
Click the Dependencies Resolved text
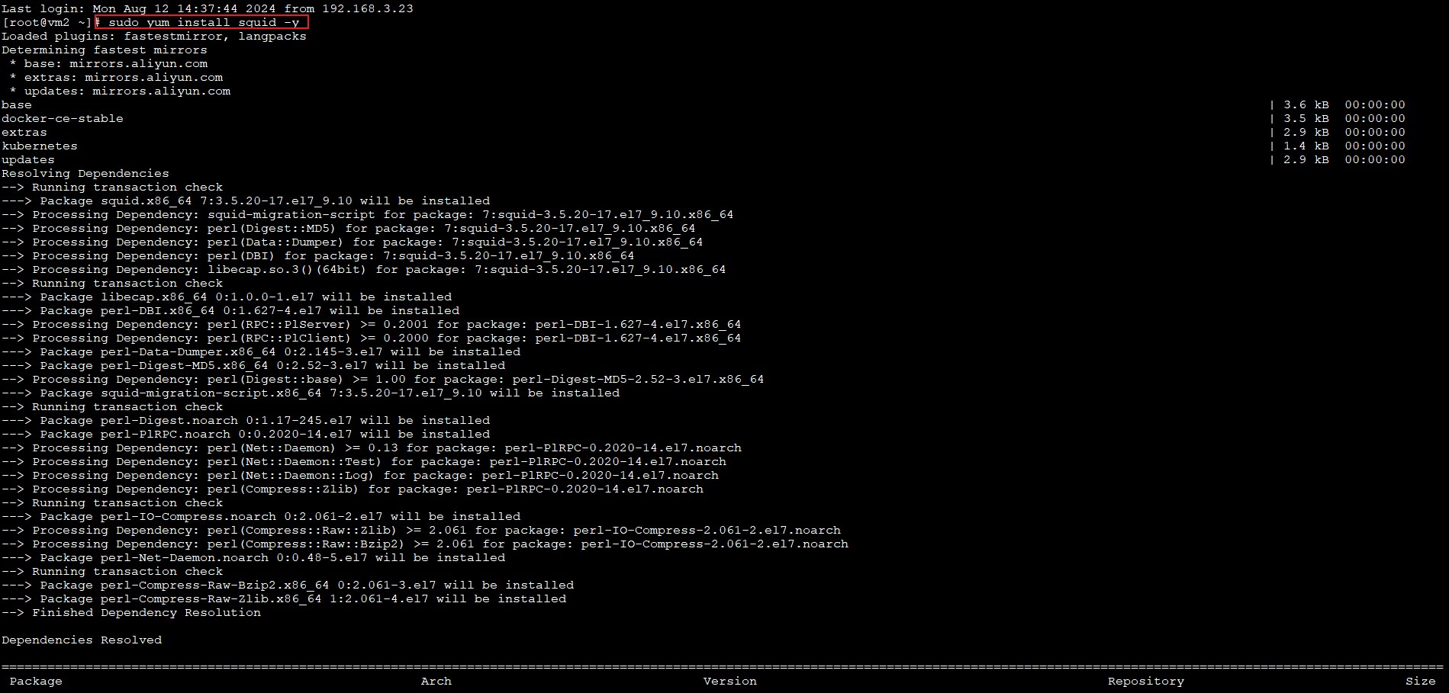tap(82, 640)
